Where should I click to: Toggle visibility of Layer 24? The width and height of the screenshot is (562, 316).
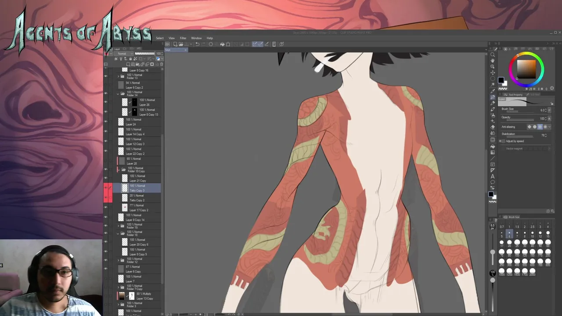click(x=105, y=122)
